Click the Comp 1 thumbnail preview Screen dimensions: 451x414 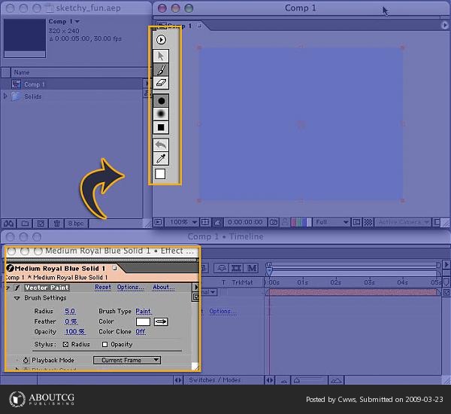(25, 38)
